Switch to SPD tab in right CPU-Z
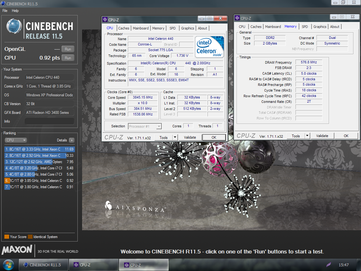Screen dimensions: 361x271 305,26
